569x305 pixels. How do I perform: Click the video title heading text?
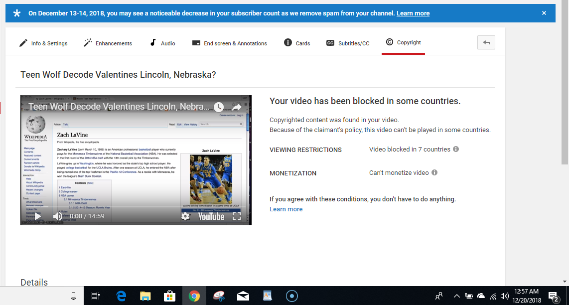click(118, 74)
